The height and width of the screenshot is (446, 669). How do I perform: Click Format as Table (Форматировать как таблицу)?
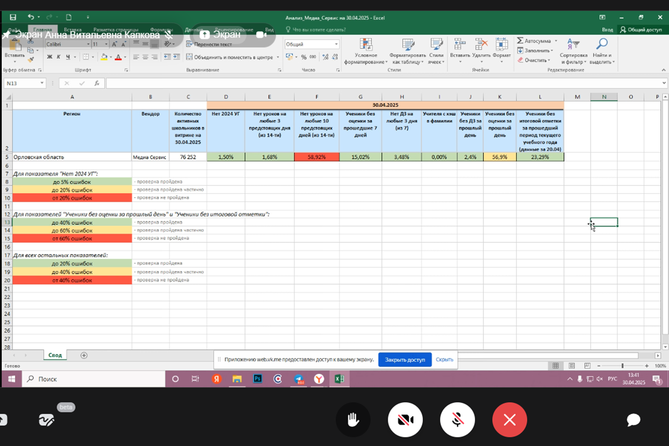407,51
